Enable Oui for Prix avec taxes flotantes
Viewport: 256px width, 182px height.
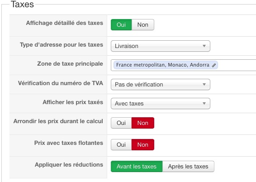121,144
